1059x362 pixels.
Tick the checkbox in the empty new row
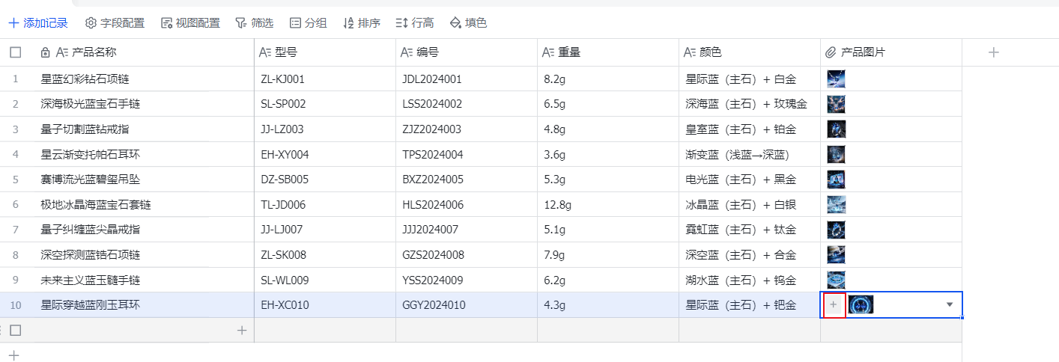pyautogui.click(x=16, y=330)
